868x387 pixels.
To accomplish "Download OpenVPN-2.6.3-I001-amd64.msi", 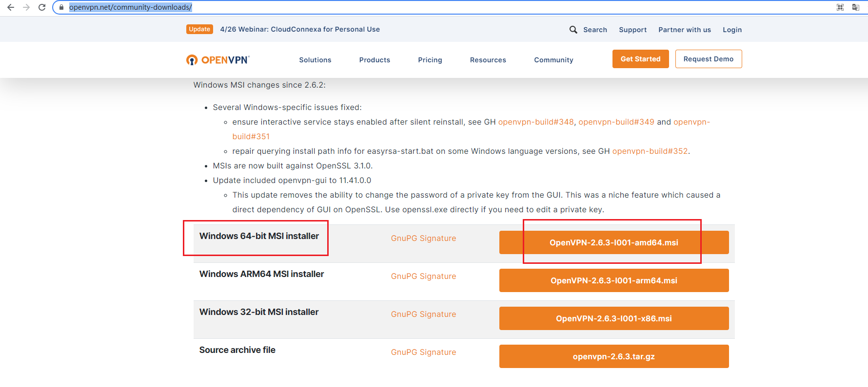I will 614,242.
